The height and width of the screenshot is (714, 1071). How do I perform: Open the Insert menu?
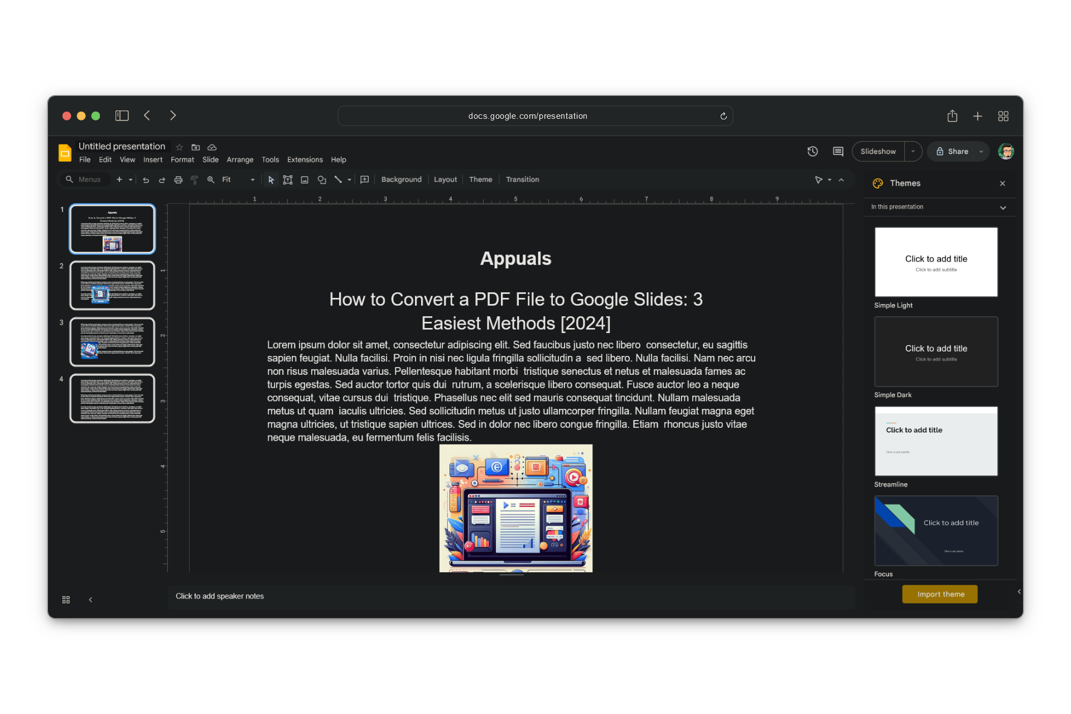pyautogui.click(x=153, y=160)
